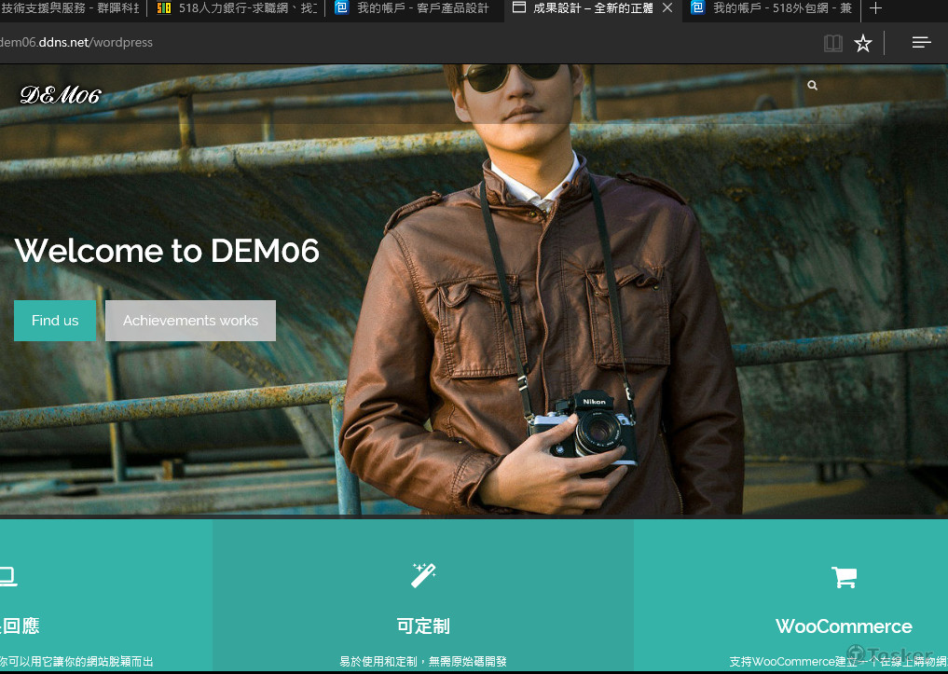The height and width of the screenshot is (674, 948).
Task: Open new browser tab with plus
Action: (875, 8)
